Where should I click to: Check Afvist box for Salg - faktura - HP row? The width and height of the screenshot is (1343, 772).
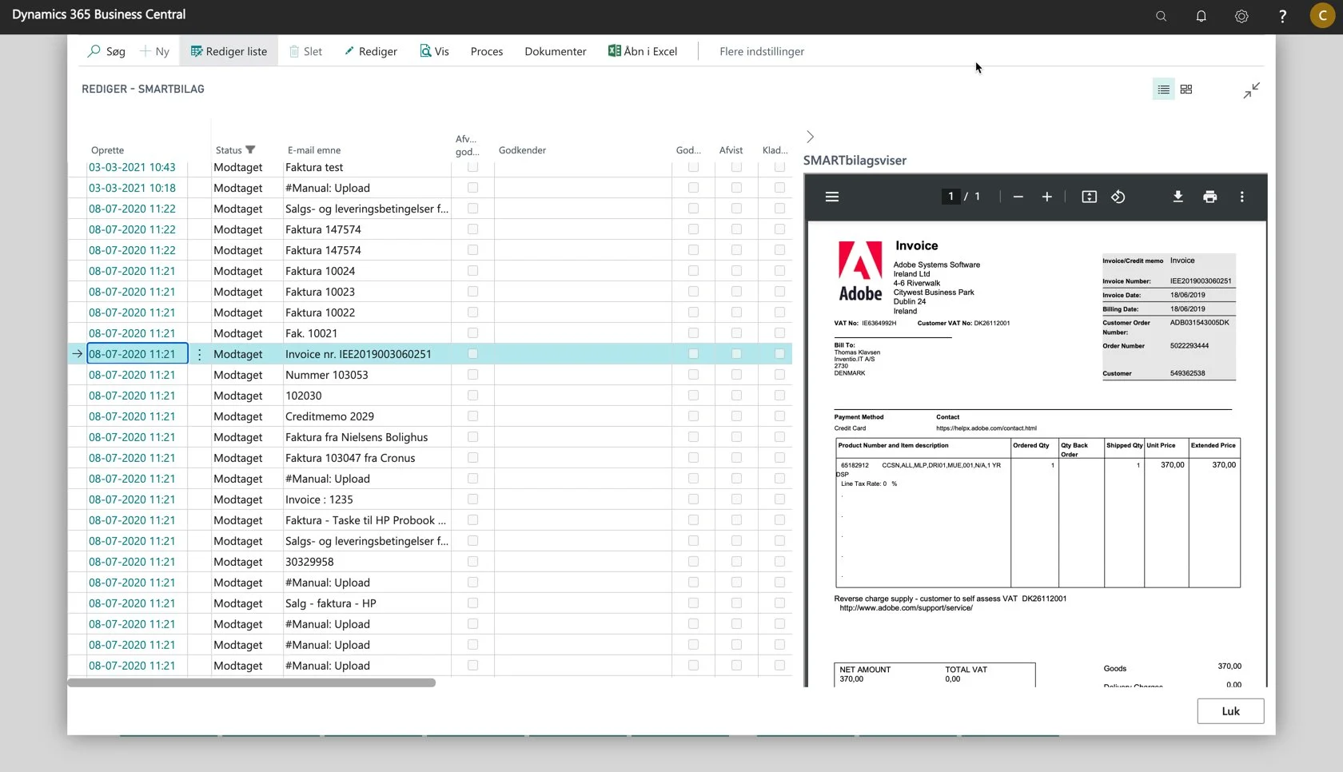point(736,603)
